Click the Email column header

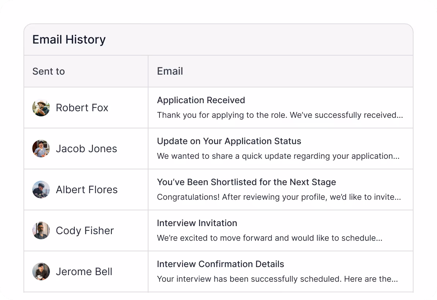click(x=170, y=71)
